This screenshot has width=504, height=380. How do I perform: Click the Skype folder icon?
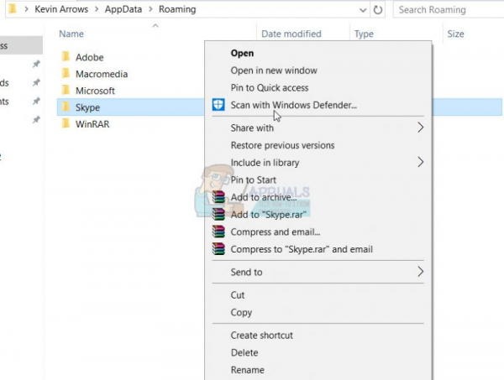click(x=66, y=107)
